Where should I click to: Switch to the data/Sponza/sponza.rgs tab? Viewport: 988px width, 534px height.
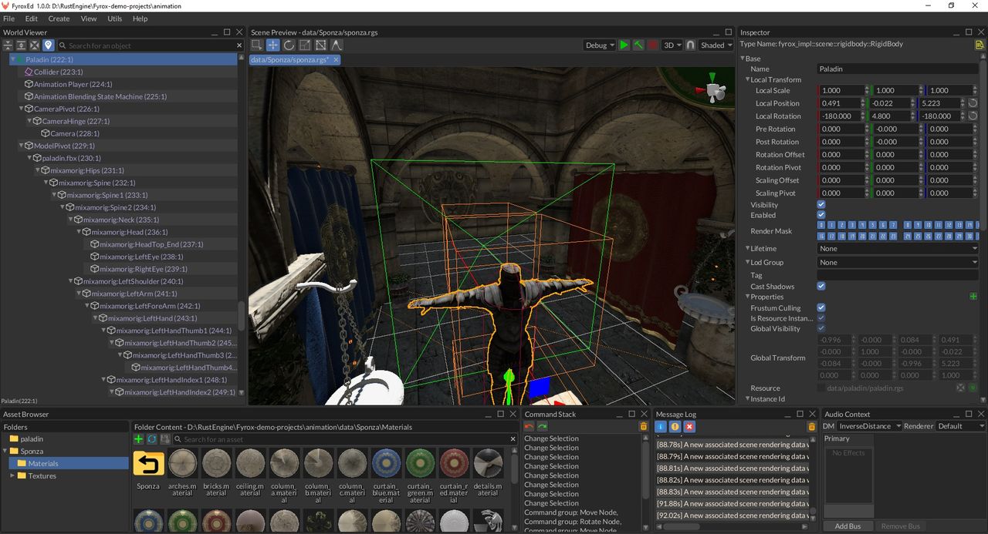click(x=289, y=60)
